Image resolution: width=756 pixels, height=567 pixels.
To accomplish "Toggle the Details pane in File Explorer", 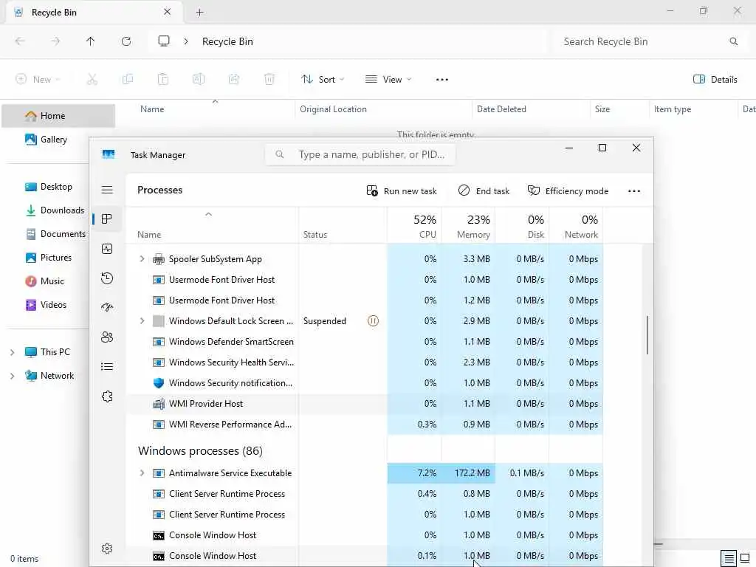I will [715, 80].
